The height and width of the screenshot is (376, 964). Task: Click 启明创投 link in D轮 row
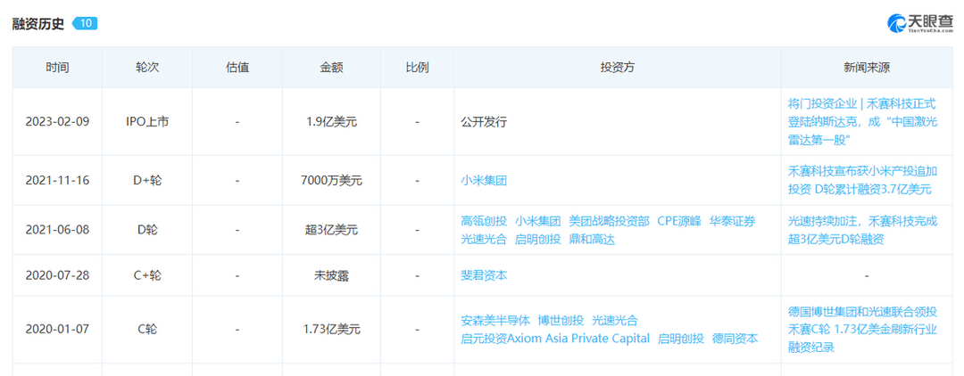[x=538, y=239]
